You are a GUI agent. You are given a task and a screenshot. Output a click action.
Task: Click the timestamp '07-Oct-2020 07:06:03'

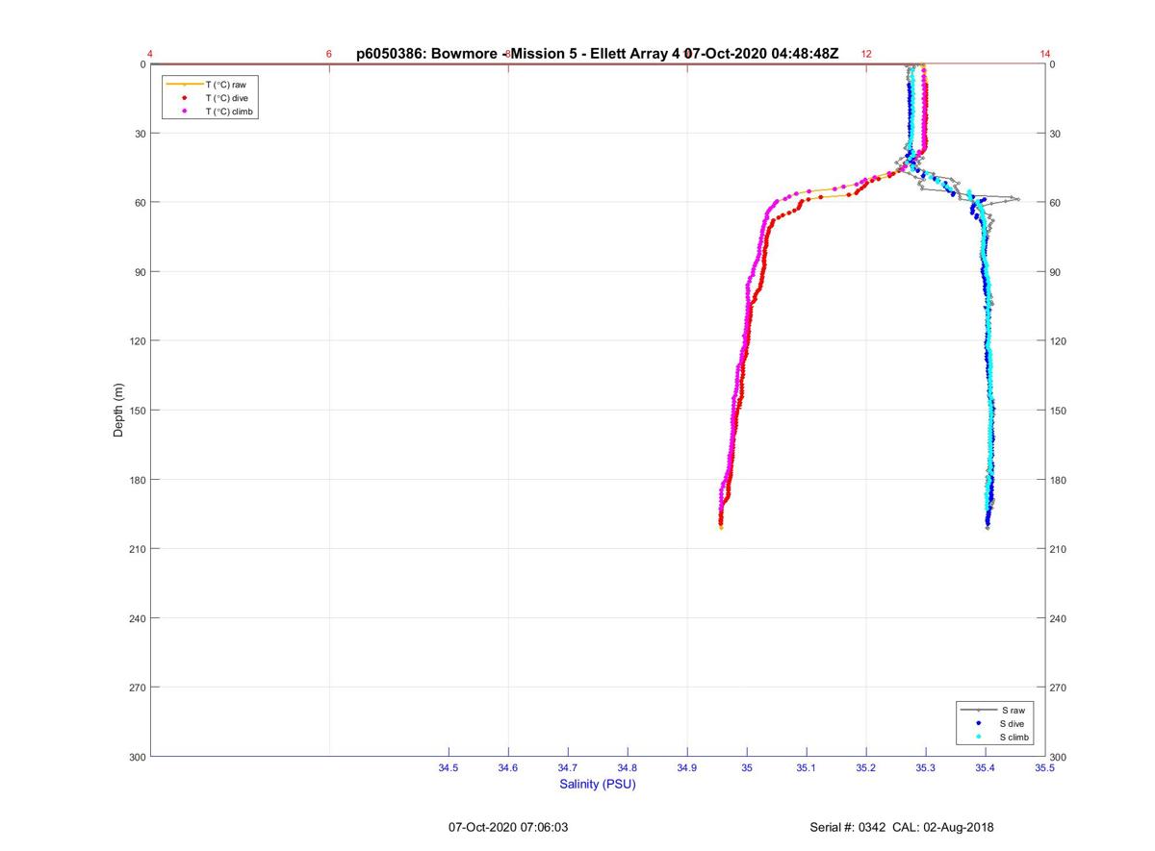[x=508, y=827]
